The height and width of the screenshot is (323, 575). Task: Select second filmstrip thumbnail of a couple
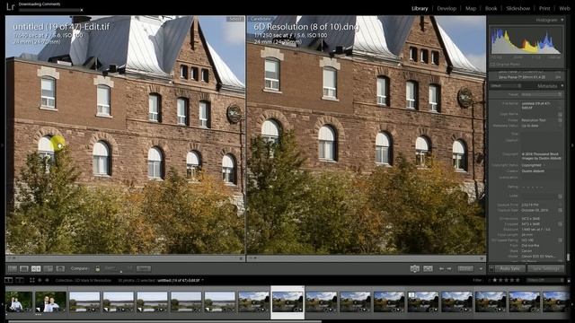51,301
